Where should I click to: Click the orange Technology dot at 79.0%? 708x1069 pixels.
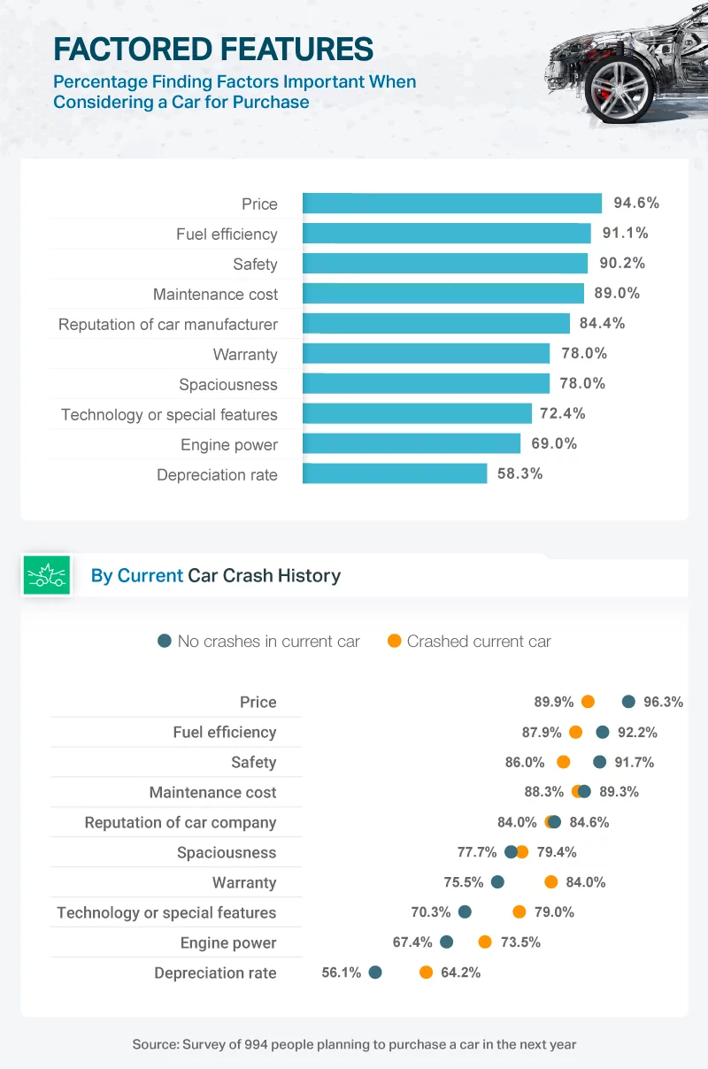pos(519,911)
